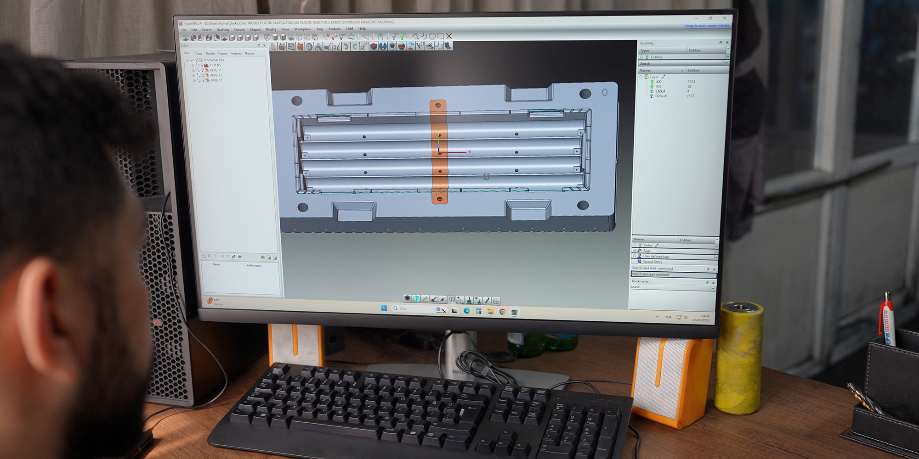The height and width of the screenshot is (459, 919).
Task: Expand the 8KRE-13 job node
Action: click(x=194, y=81)
